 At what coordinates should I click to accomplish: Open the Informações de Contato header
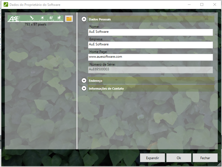point(106,88)
